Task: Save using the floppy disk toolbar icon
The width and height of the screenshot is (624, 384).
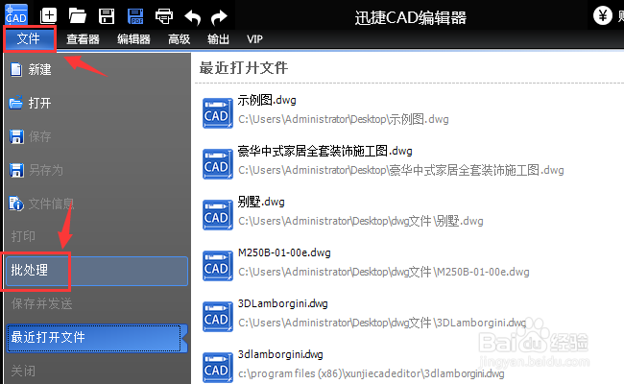Action: point(107,16)
